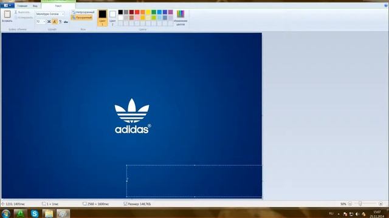
Task: Click the adidas logo on the canvas
Action: (x=133, y=116)
